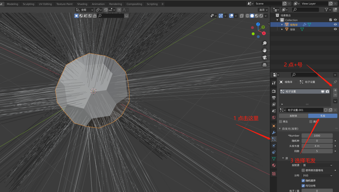Image resolution: width=339 pixels, height=192 pixels.
Task: Open the 选项 options dropdown
Action: (x=263, y=10)
